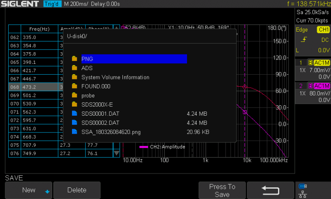Viewport: 331px width, 199px height.
Task: Click the CH2 Amplitude magenta legend swatch
Action: 144,147
